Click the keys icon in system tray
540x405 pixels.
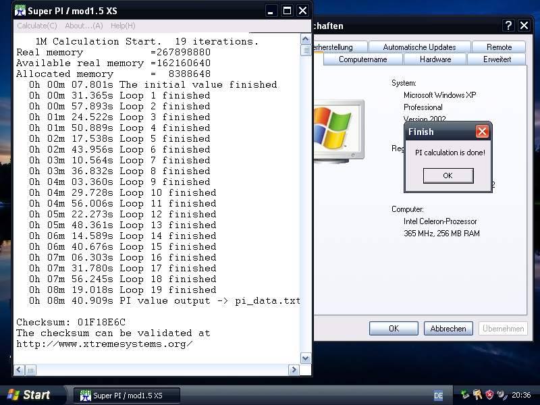click(477, 395)
